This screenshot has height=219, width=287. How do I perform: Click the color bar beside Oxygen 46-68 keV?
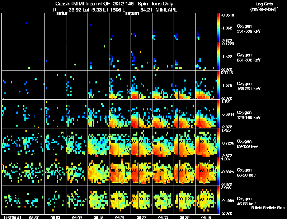[218, 200]
